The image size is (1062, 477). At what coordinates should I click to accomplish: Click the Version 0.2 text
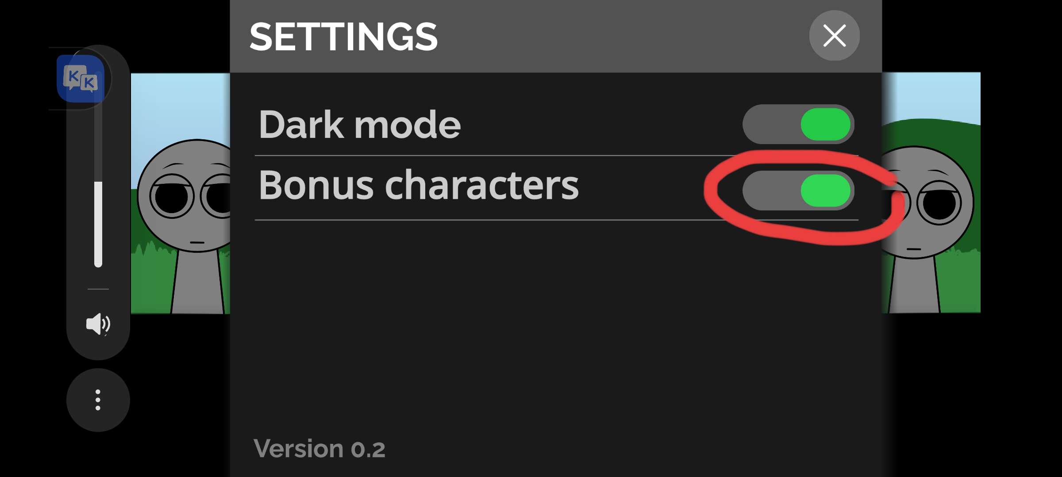[319, 449]
